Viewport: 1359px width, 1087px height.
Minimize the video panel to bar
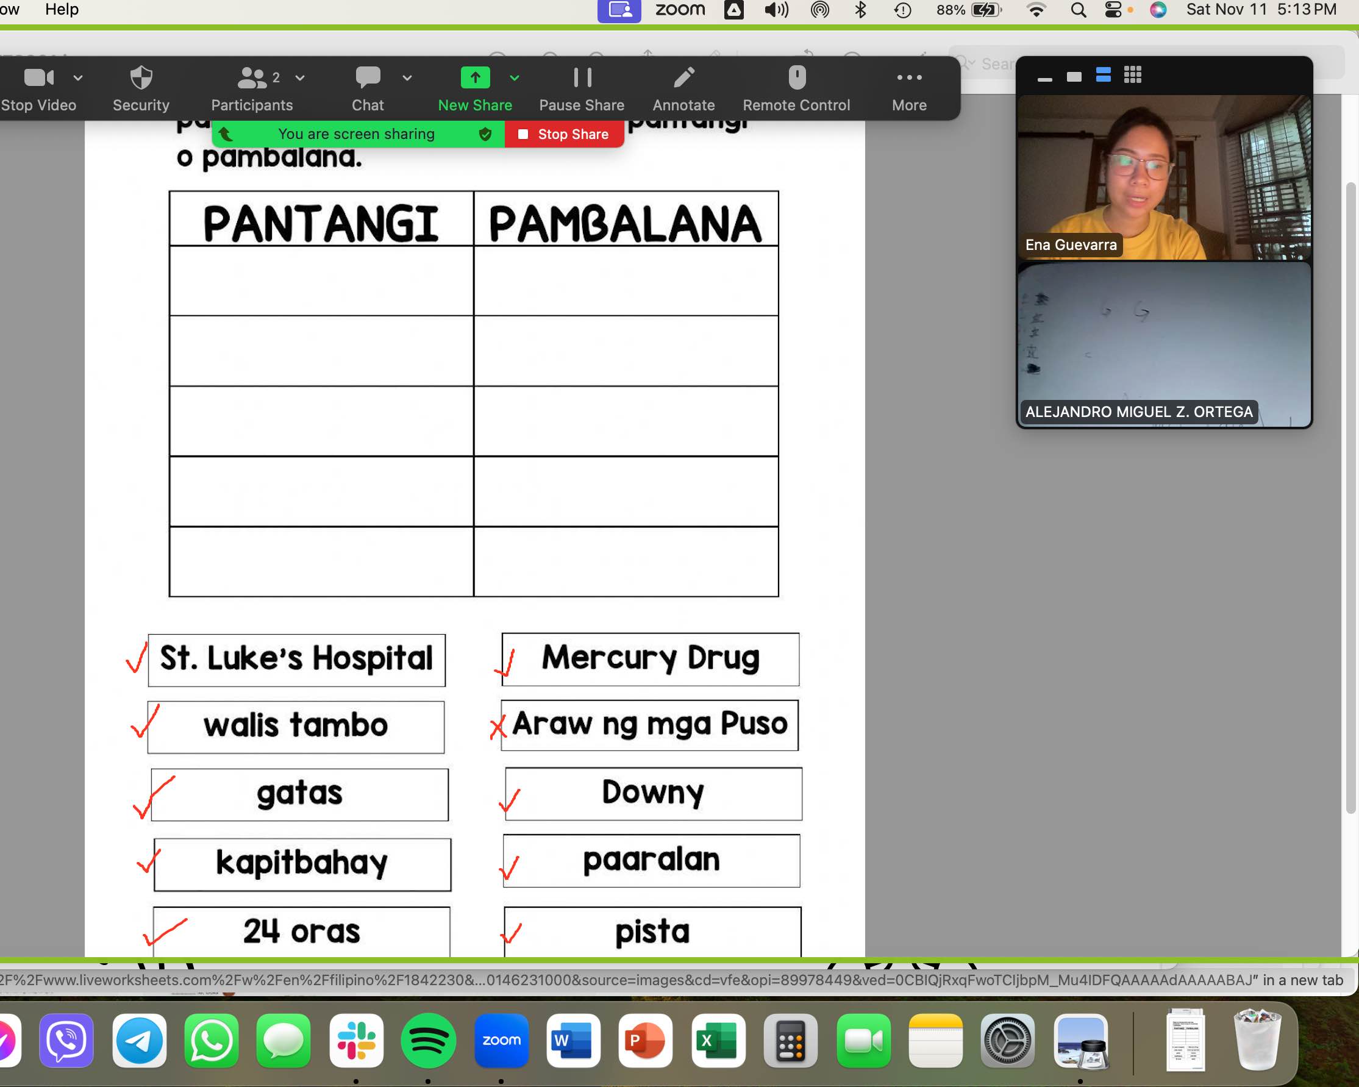point(1045,79)
